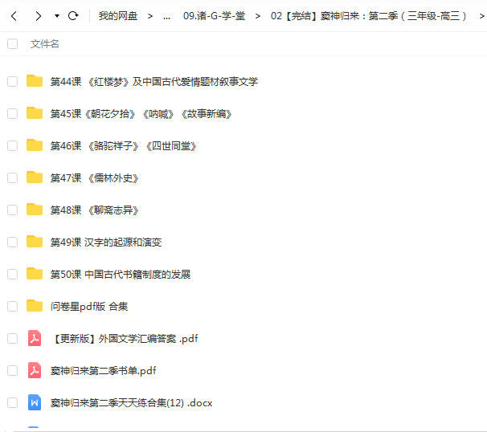Open 【更新版】外国文学汇编答案 .pdf file
487x432 pixels.
125,339
